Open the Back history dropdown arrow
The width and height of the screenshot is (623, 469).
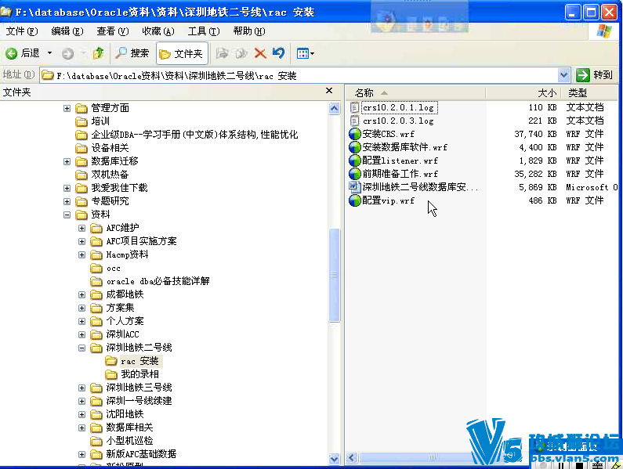[49, 53]
